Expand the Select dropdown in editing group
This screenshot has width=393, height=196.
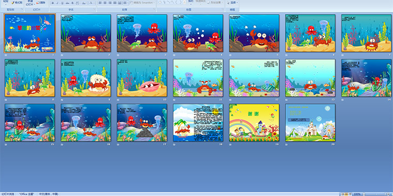233,3
